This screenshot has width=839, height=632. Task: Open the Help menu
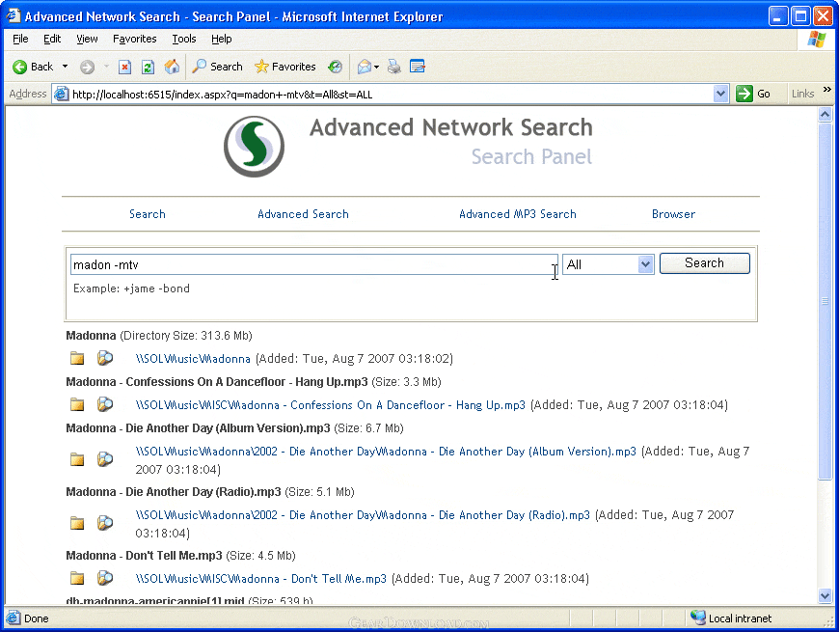(x=222, y=39)
